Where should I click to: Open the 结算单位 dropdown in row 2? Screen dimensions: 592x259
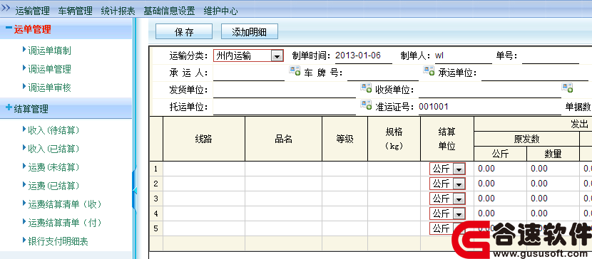pos(447,184)
